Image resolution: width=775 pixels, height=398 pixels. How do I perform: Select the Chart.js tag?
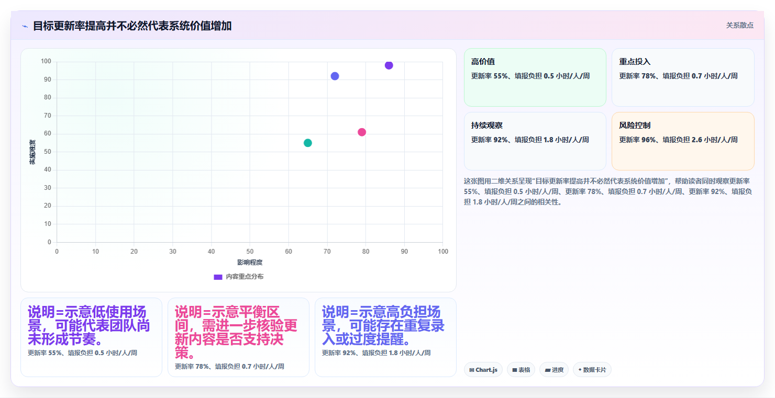pyautogui.click(x=483, y=370)
